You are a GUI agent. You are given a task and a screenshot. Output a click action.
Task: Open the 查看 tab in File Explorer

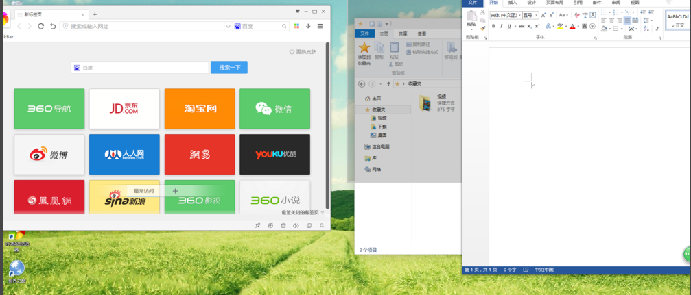[421, 34]
